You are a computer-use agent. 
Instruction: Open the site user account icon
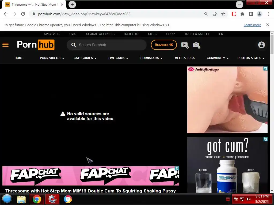click(261, 45)
